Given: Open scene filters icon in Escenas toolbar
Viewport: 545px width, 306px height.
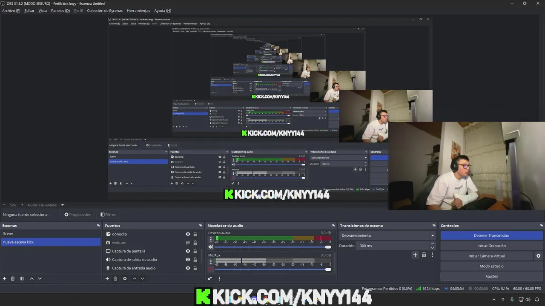Looking at the screenshot, I should [22, 278].
